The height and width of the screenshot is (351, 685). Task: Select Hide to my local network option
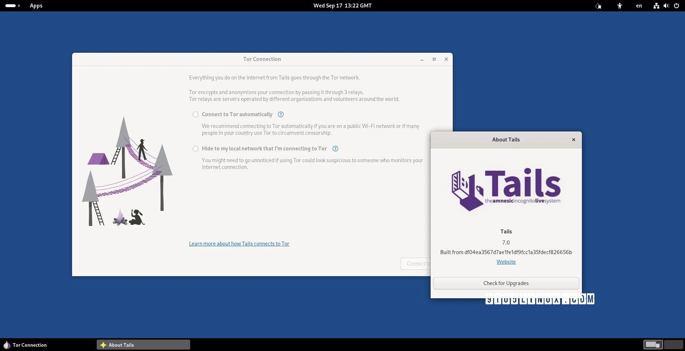pyautogui.click(x=196, y=149)
